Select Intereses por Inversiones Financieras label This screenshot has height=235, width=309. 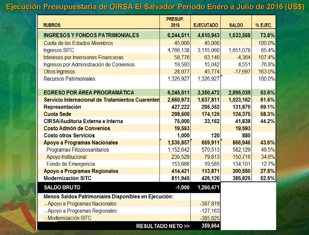[83, 57]
